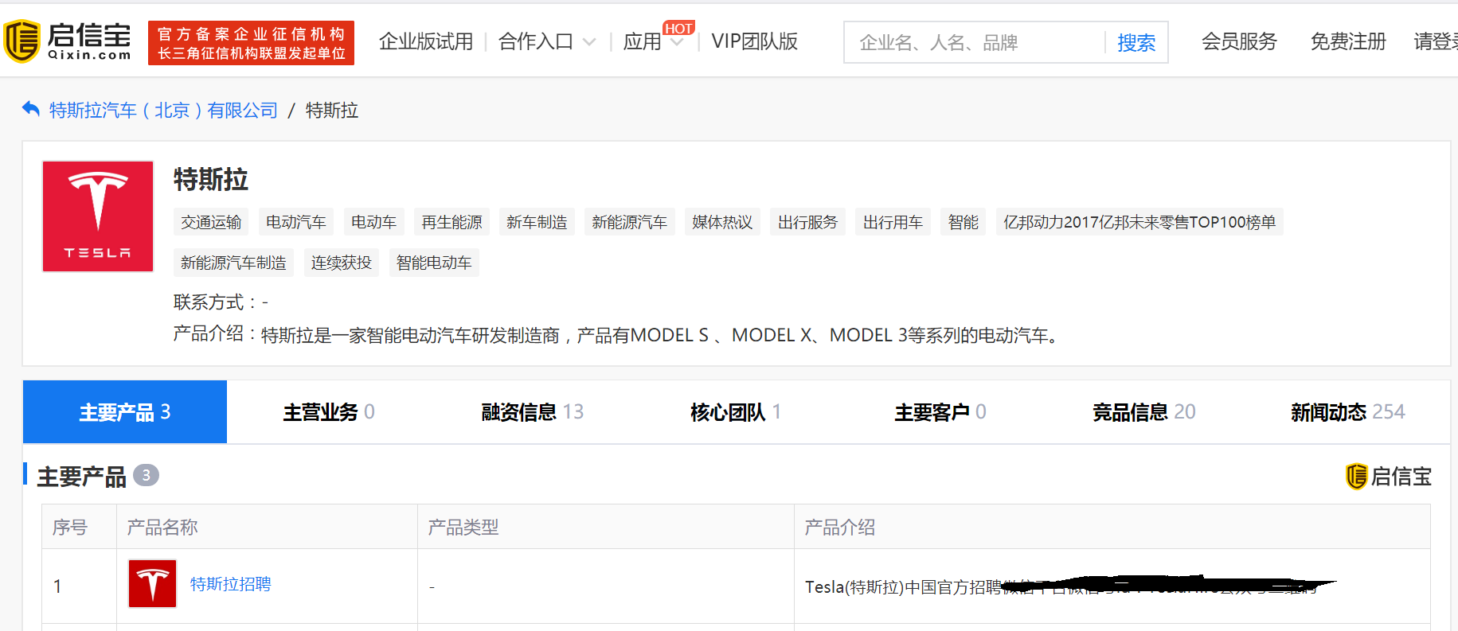1458x631 pixels.
Task: Switch to the 融资信息 13 tab
Action: point(533,411)
